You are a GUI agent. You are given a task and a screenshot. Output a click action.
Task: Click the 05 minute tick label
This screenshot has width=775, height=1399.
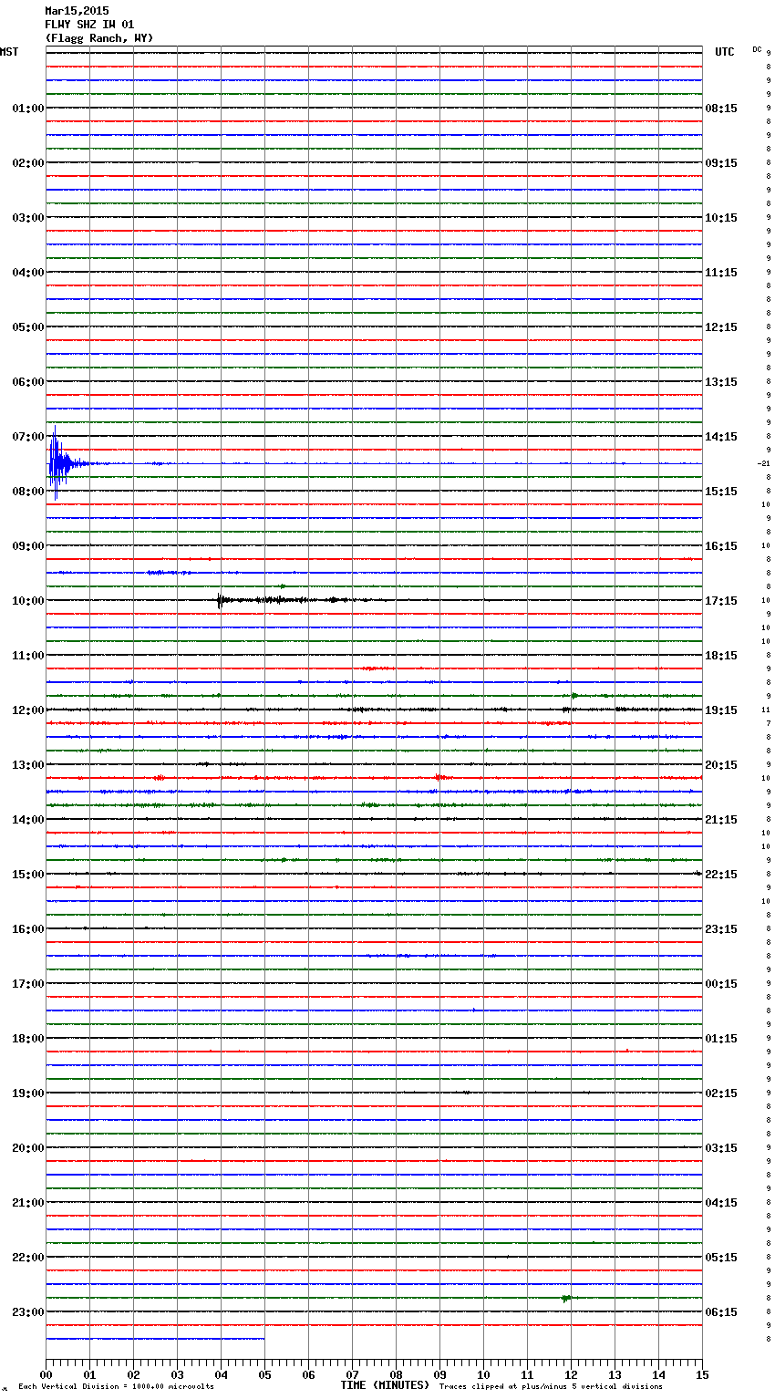264,1374
